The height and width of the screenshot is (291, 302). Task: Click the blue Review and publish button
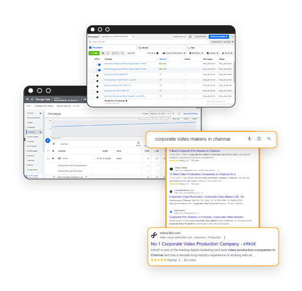click(x=219, y=36)
